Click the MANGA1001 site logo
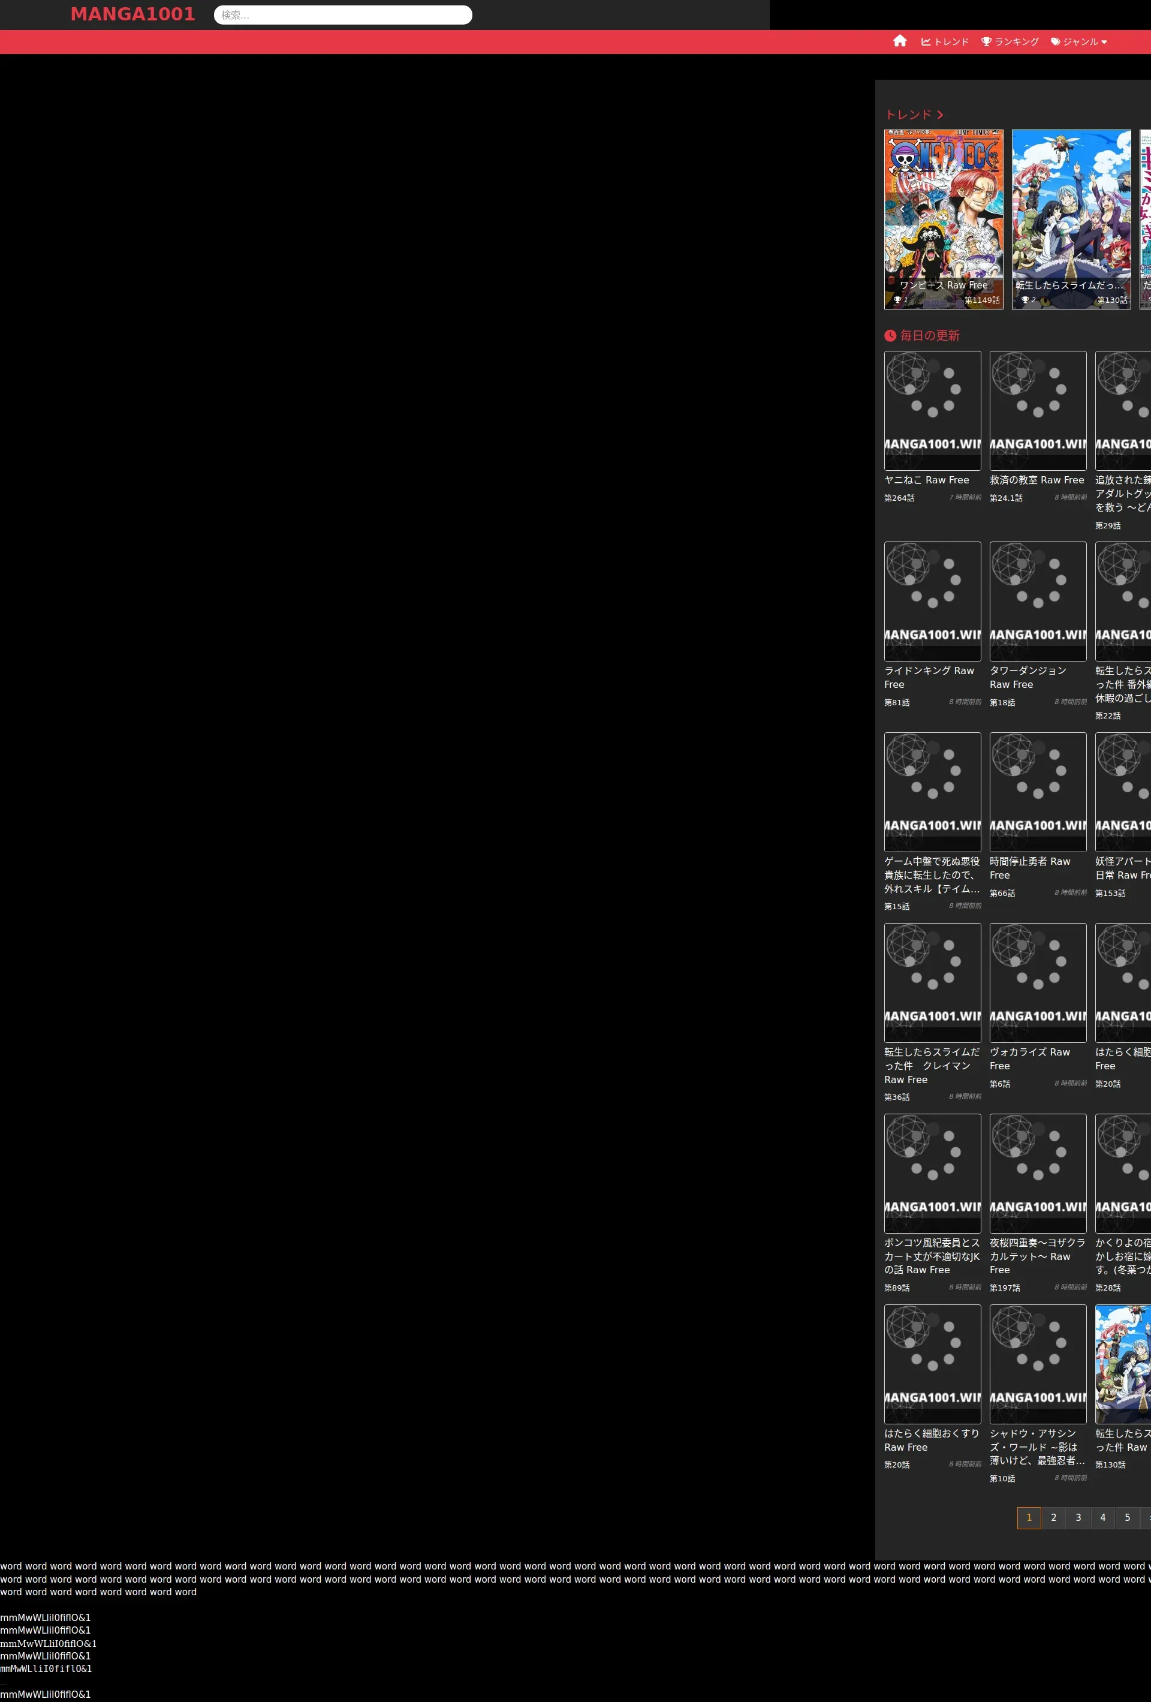Image resolution: width=1151 pixels, height=1702 pixels. (132, 14)
